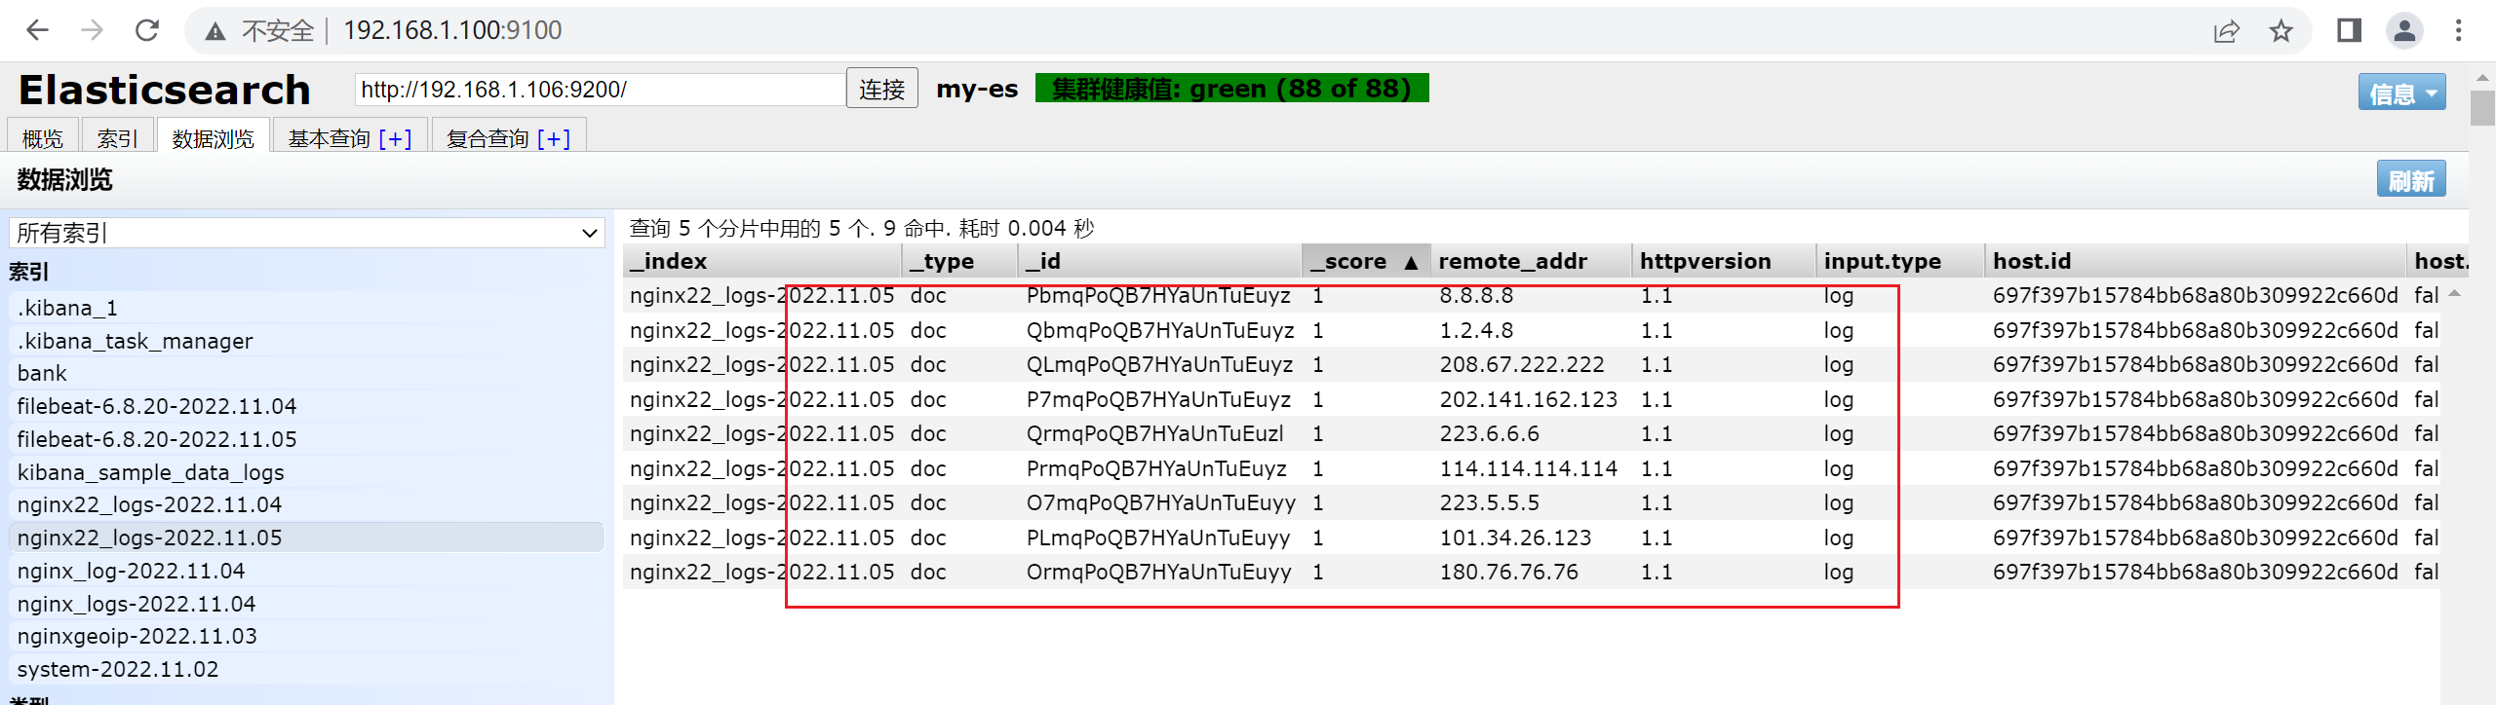Click remote_addr 8.8.8.8 cell
Image resolution: width=2496 pixels, height=705 pixels.
coord(1476,296)
